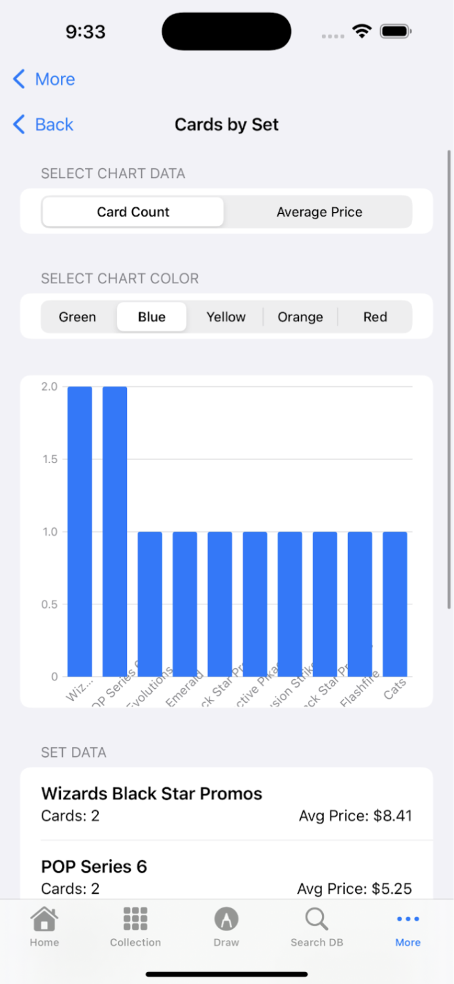The height and width of the screenshot is (984, 454).
Task: Select the Orange color swatch option
Action: [300, 317]
